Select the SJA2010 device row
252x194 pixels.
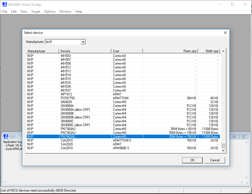pos(123,140)
